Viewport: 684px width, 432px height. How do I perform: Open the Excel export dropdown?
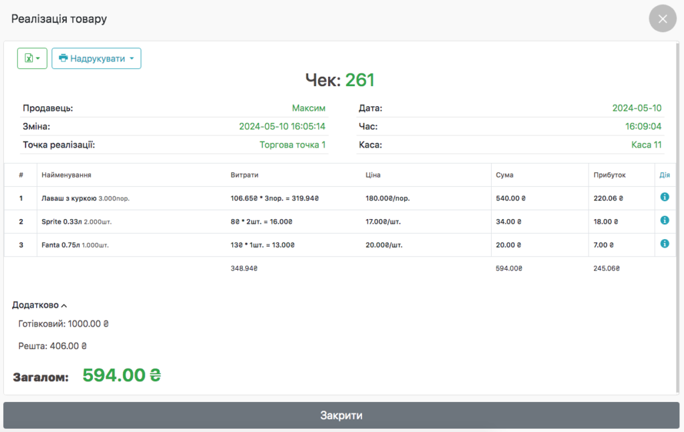[x=32, y=59]
